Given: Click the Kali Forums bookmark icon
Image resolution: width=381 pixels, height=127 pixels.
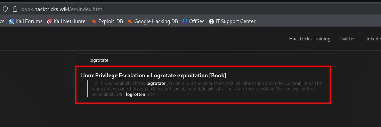Looking at the screenshot, I should point(11,21).
